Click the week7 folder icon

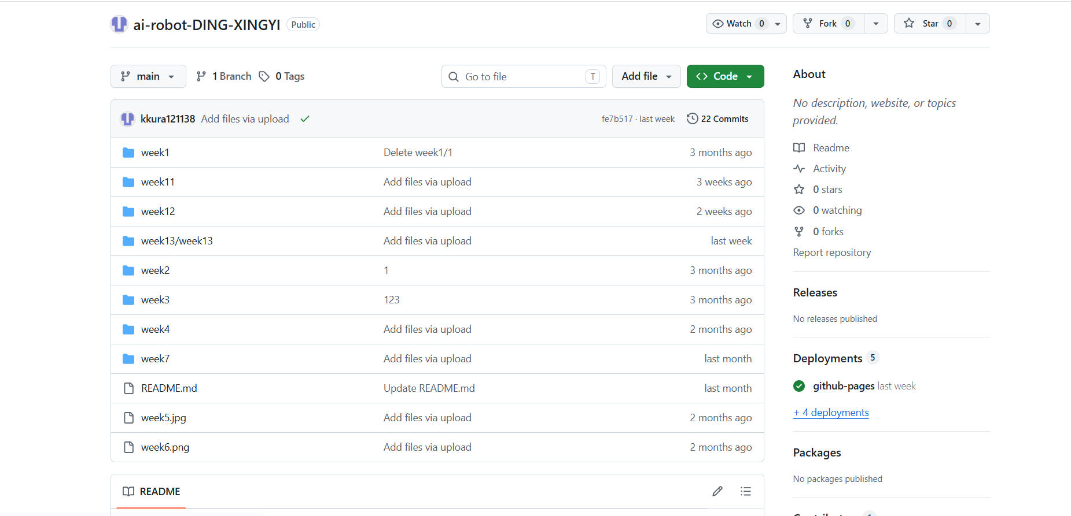(128, 359)
